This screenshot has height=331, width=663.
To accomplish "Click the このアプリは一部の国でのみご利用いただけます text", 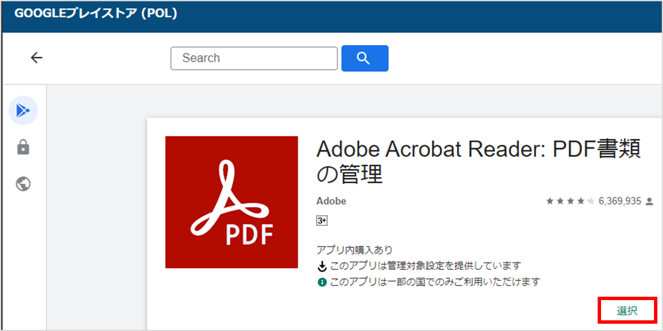I will (x=435, y=282).
